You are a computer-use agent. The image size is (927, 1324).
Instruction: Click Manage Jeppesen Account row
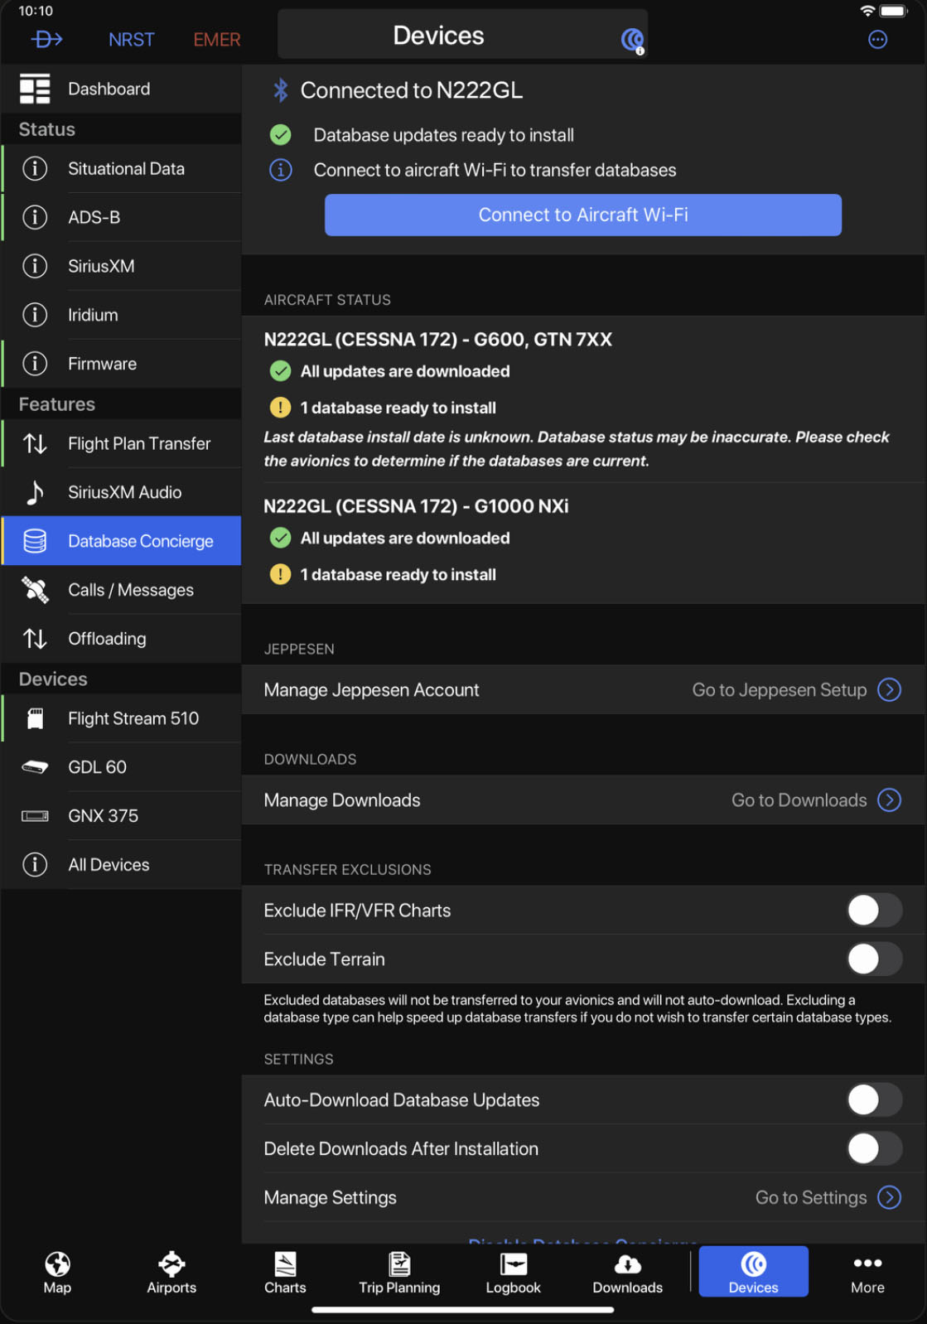click(x=583, y=690)
